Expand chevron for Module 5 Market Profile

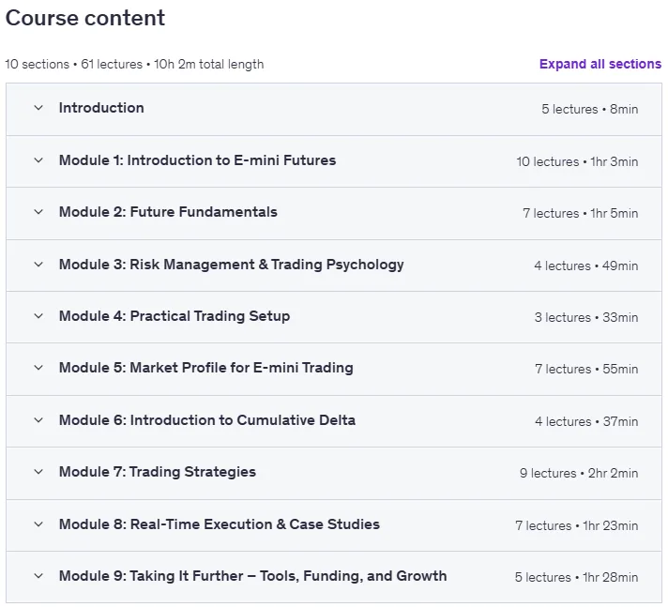pyautogui.click(x=38, y=368)
